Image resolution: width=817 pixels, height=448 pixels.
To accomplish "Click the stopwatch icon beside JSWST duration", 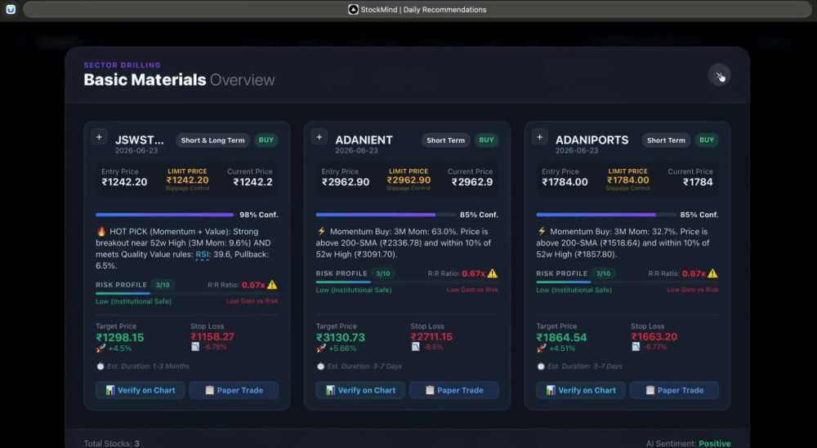I will click(x=100, y=366).
